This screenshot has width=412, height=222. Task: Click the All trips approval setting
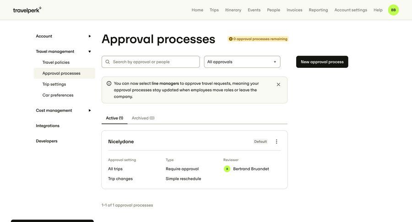(x=115, y=169)
